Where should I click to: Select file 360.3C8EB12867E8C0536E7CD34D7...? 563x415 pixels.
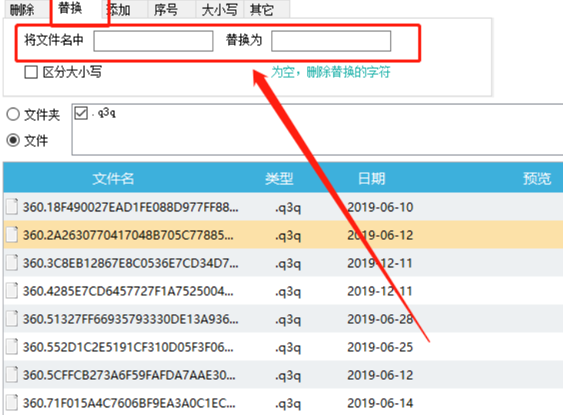tap(131, 263)
